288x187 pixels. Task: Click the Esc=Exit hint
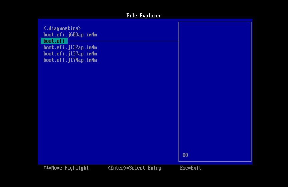click(191, 168)
